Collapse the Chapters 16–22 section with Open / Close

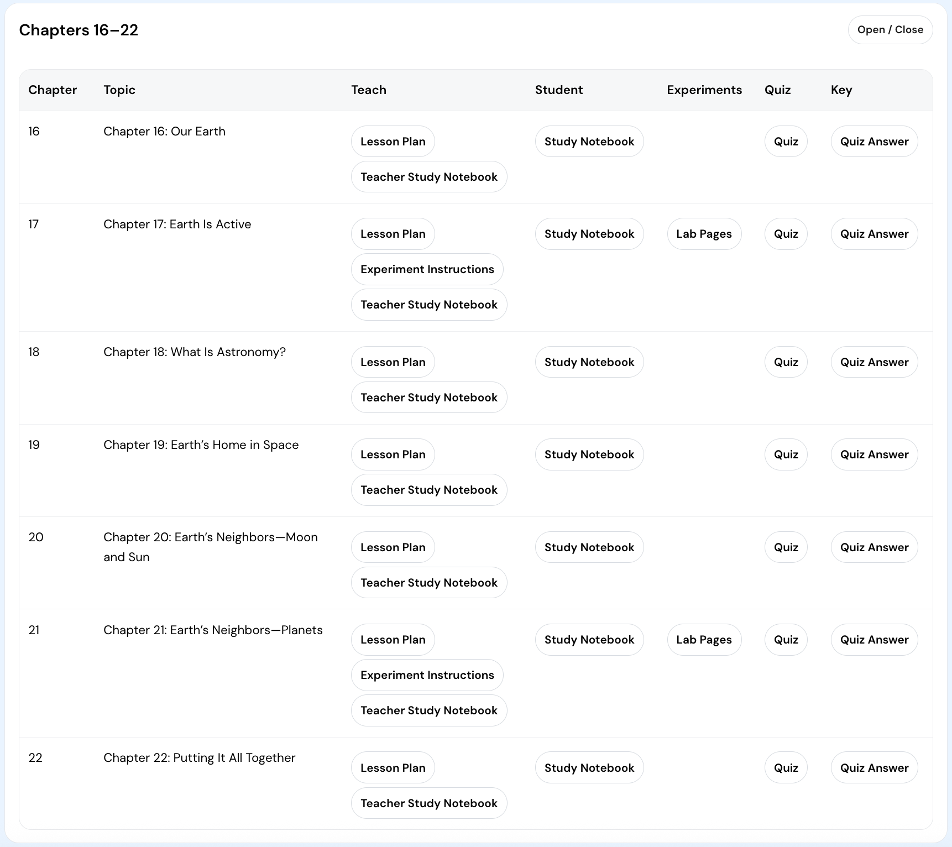pyautogui.click(x=890, y=30)
